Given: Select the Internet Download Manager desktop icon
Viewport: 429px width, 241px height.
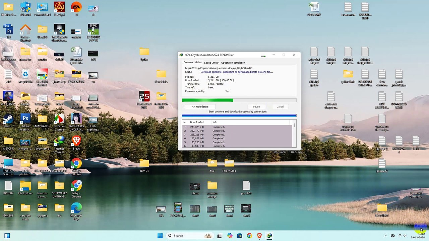Looking at the screenshot, I should tap(59, 145).
